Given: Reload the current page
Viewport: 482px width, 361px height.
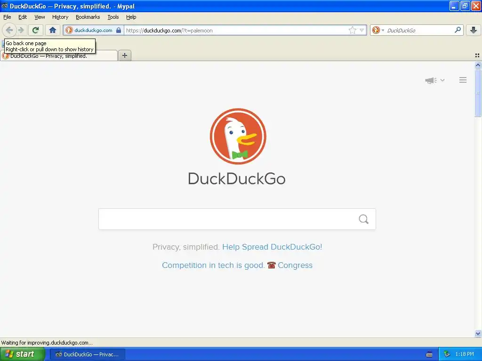Looking at the screenshot, I should pos(35,30).
